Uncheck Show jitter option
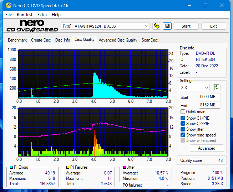The height and width of the screenshot is (192, 233). coord(183,129)
